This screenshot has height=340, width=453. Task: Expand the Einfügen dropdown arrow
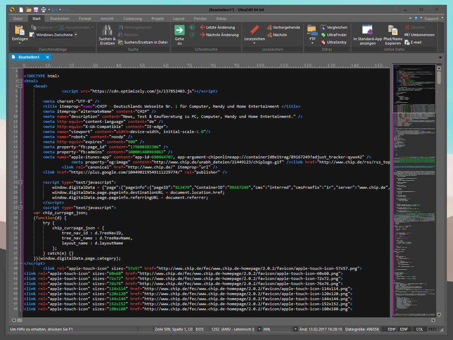20,43
